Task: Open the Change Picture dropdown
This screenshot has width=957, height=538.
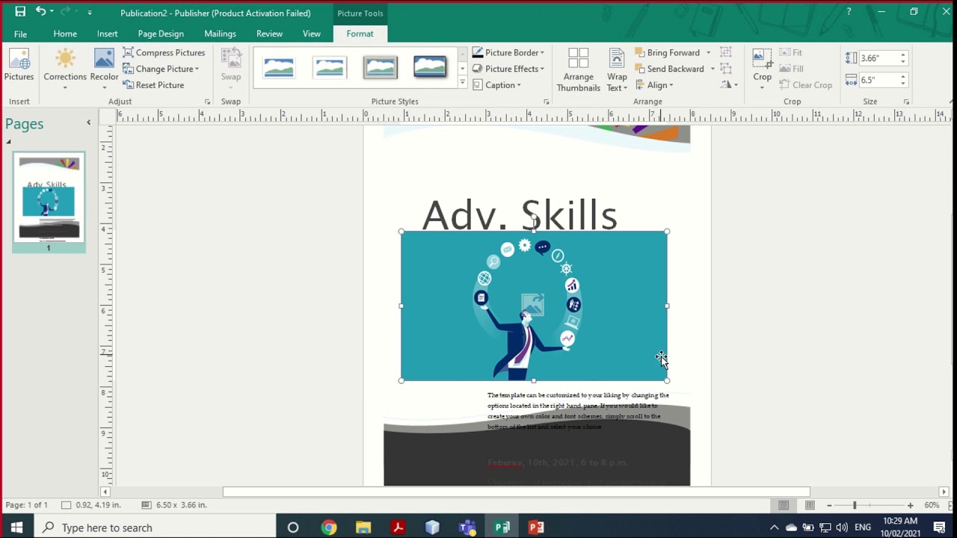Action: [x=161, y=69]
